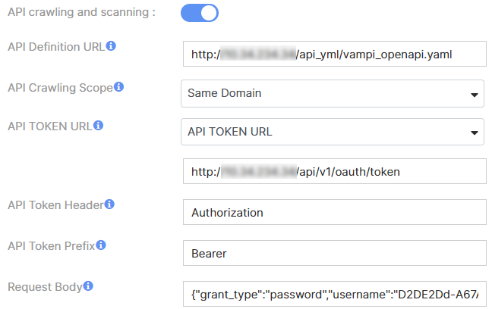Click the API Token Prefix label text

click(51, 246)
